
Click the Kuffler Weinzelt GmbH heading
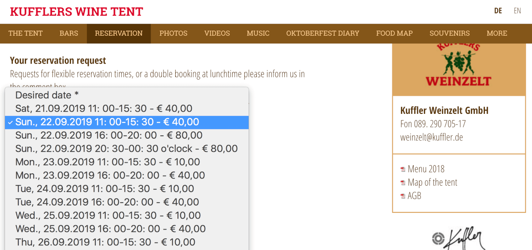(444, 110)
